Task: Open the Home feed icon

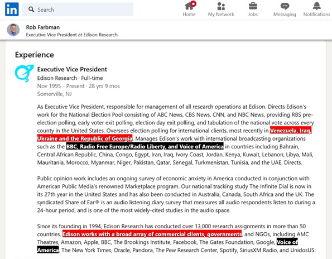Action: (x=189, y=6)
